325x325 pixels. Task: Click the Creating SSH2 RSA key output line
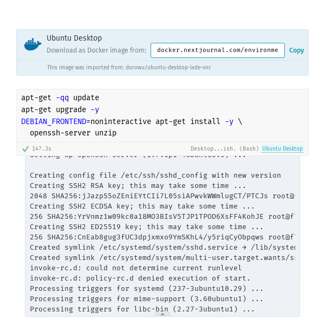coord(138,185)
